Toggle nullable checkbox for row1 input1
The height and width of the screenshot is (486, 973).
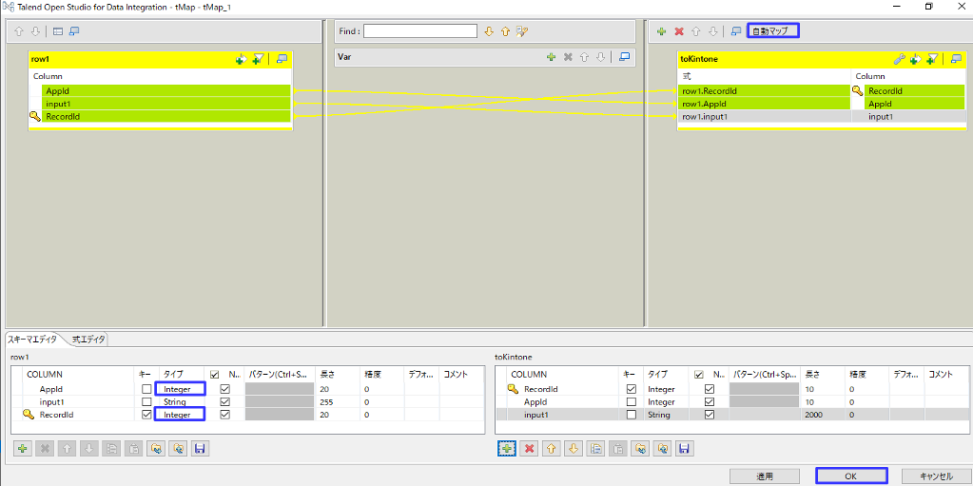(225, 401)
